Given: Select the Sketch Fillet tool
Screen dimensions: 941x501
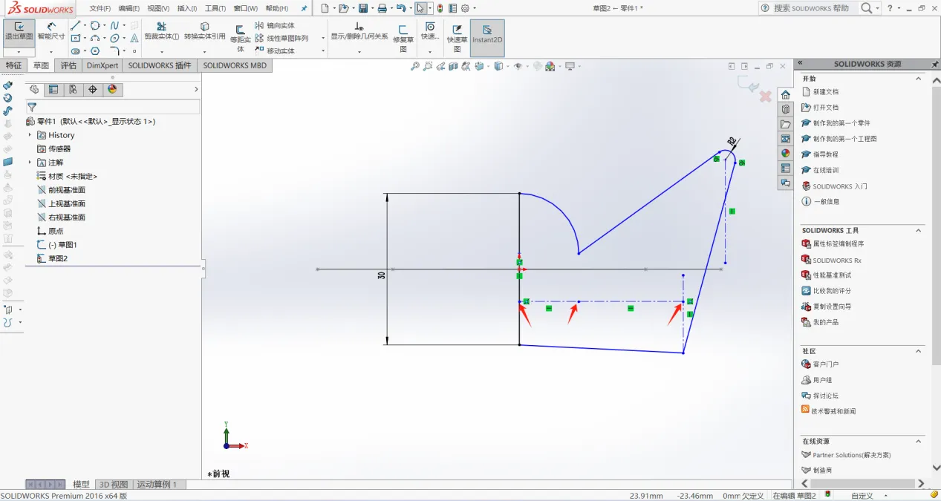Looking at the screenshot, I should click(x=114, y=51).
